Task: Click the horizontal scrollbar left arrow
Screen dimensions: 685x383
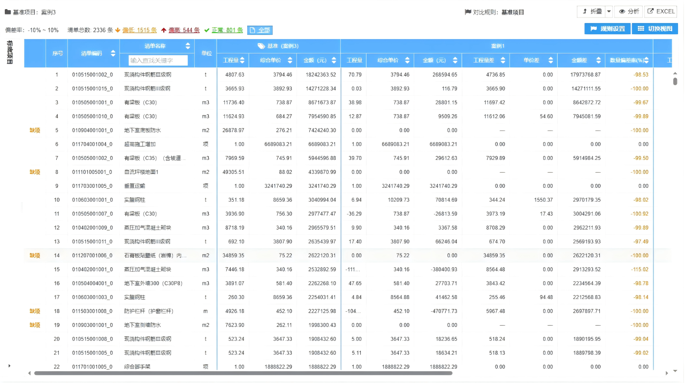Action: (29, 373)
